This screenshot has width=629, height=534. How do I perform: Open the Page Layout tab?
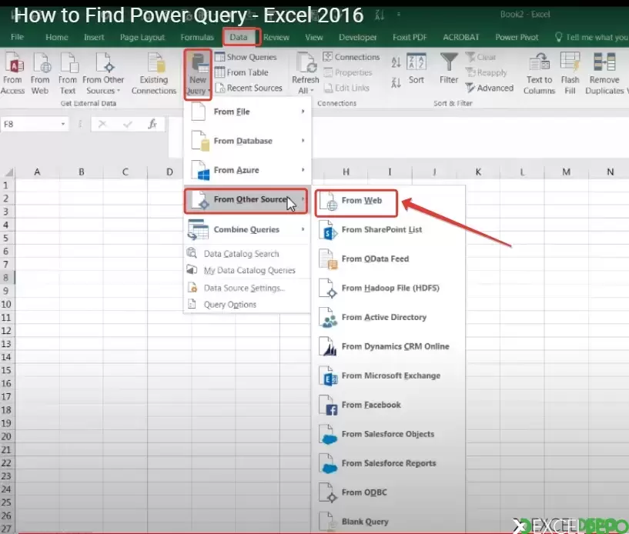(x=142, y=37)
